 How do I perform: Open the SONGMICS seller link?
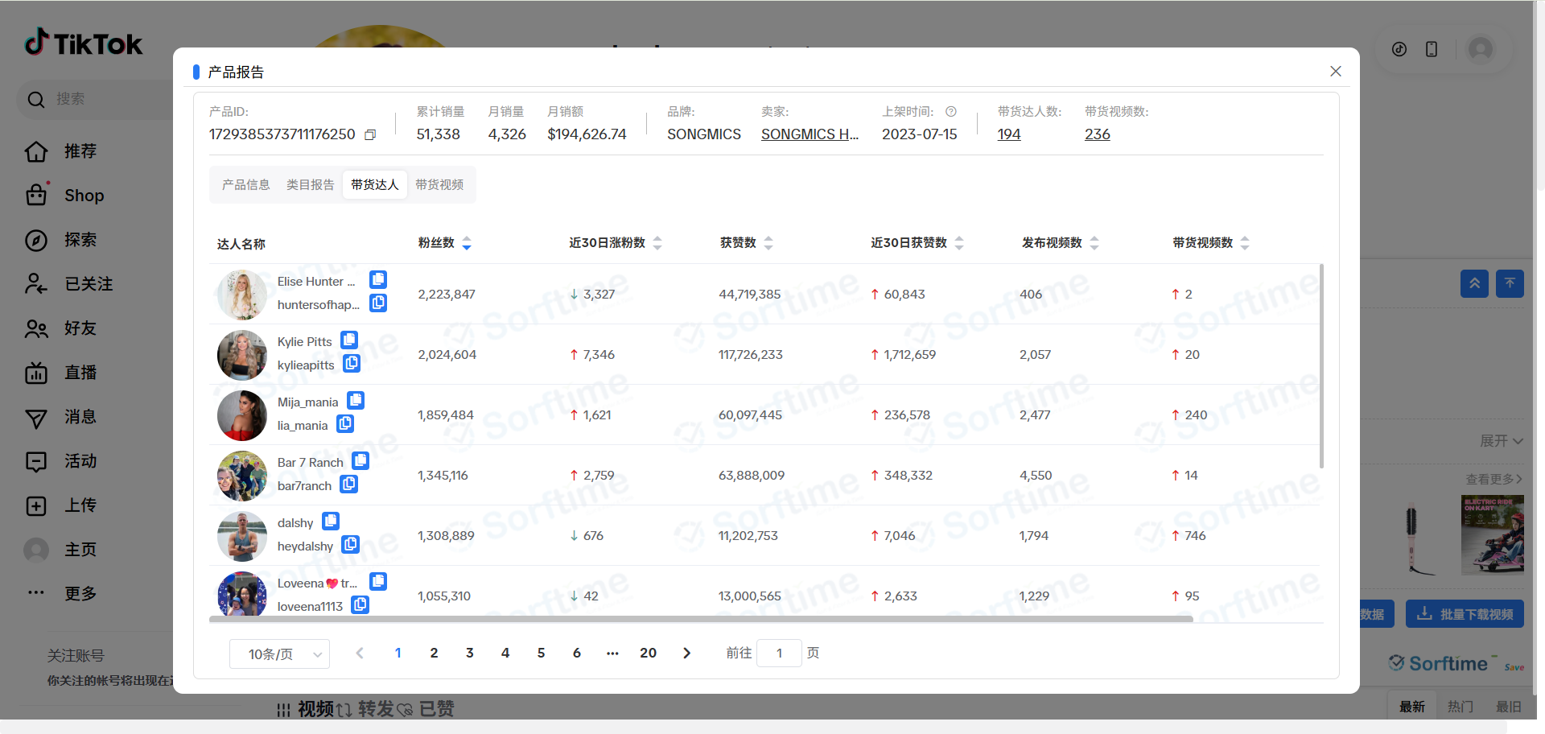[x=810, y=134]
